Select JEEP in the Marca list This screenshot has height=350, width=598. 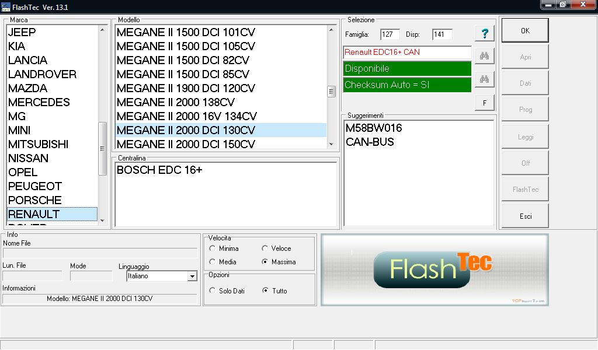[52, 32]
